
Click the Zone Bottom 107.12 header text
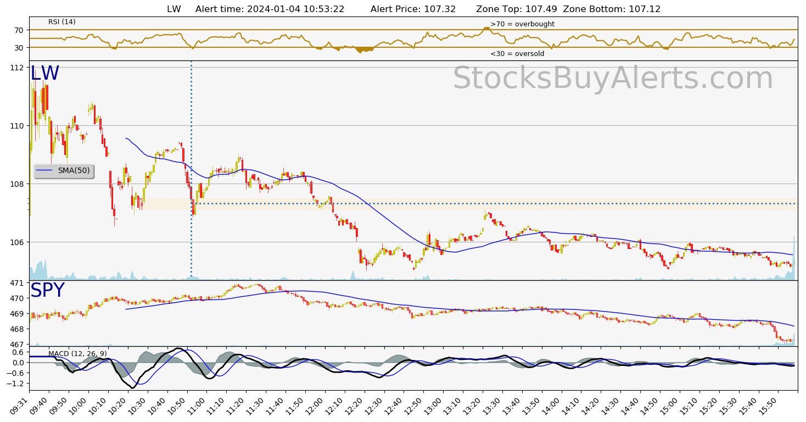pos(612,9)
